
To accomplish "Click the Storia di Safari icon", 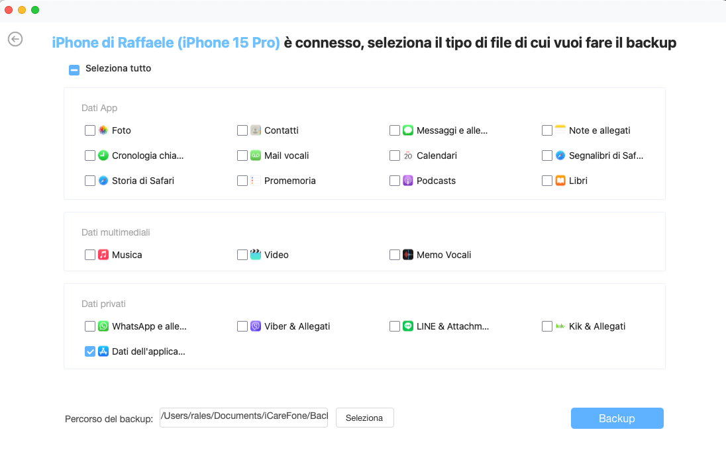I will tap(103, 180).
